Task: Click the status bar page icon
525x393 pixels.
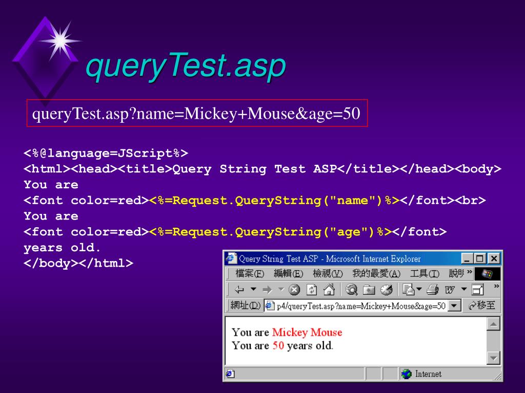Action: coord(230,374)
